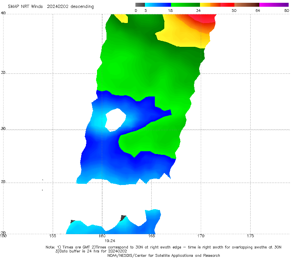Click the swath time label '19:24'
The width and height of the screenshot is (293, 258).
tap(110, 241)
